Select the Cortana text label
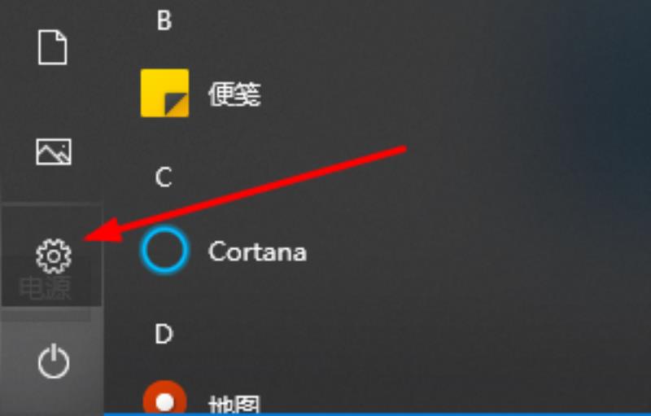 (x=257, y=252)
